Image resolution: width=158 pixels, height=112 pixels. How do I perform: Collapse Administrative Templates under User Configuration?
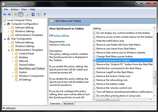[9, 50]
